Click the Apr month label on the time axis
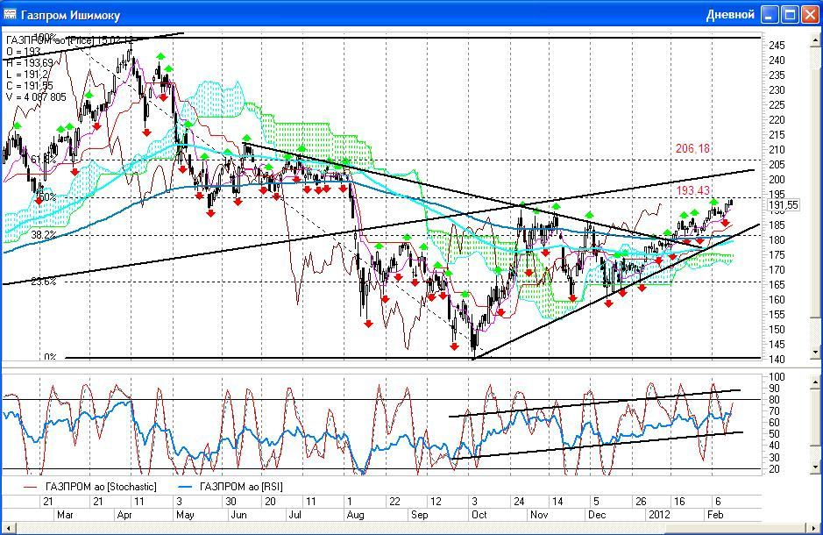Image resolution: width=823 pixels, height=535 pixels. (124, 515)
